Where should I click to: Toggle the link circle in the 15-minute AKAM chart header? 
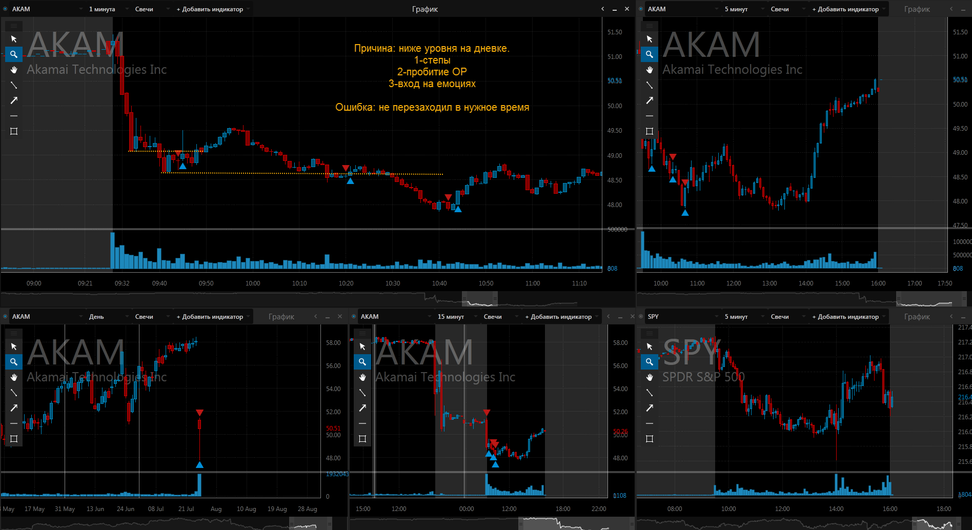pyautogui.click(x=354, y=317)
